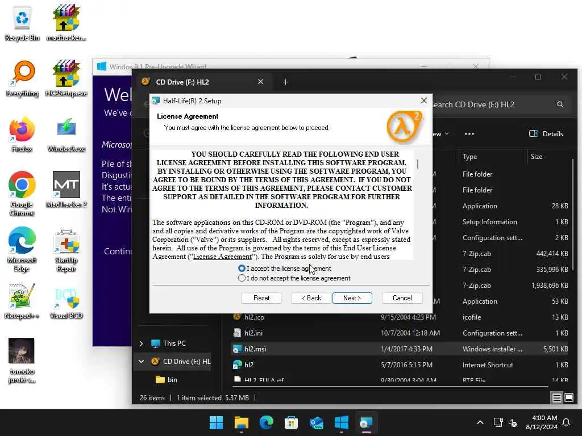582x436 pixels.
Task: Open the tomoko kuroki image on desktop
Action: 22,360
